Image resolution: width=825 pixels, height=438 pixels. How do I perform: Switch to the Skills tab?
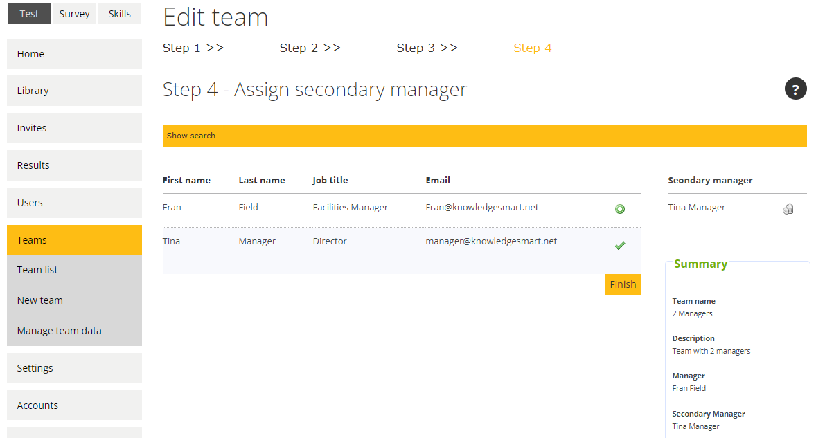point(119,13)
